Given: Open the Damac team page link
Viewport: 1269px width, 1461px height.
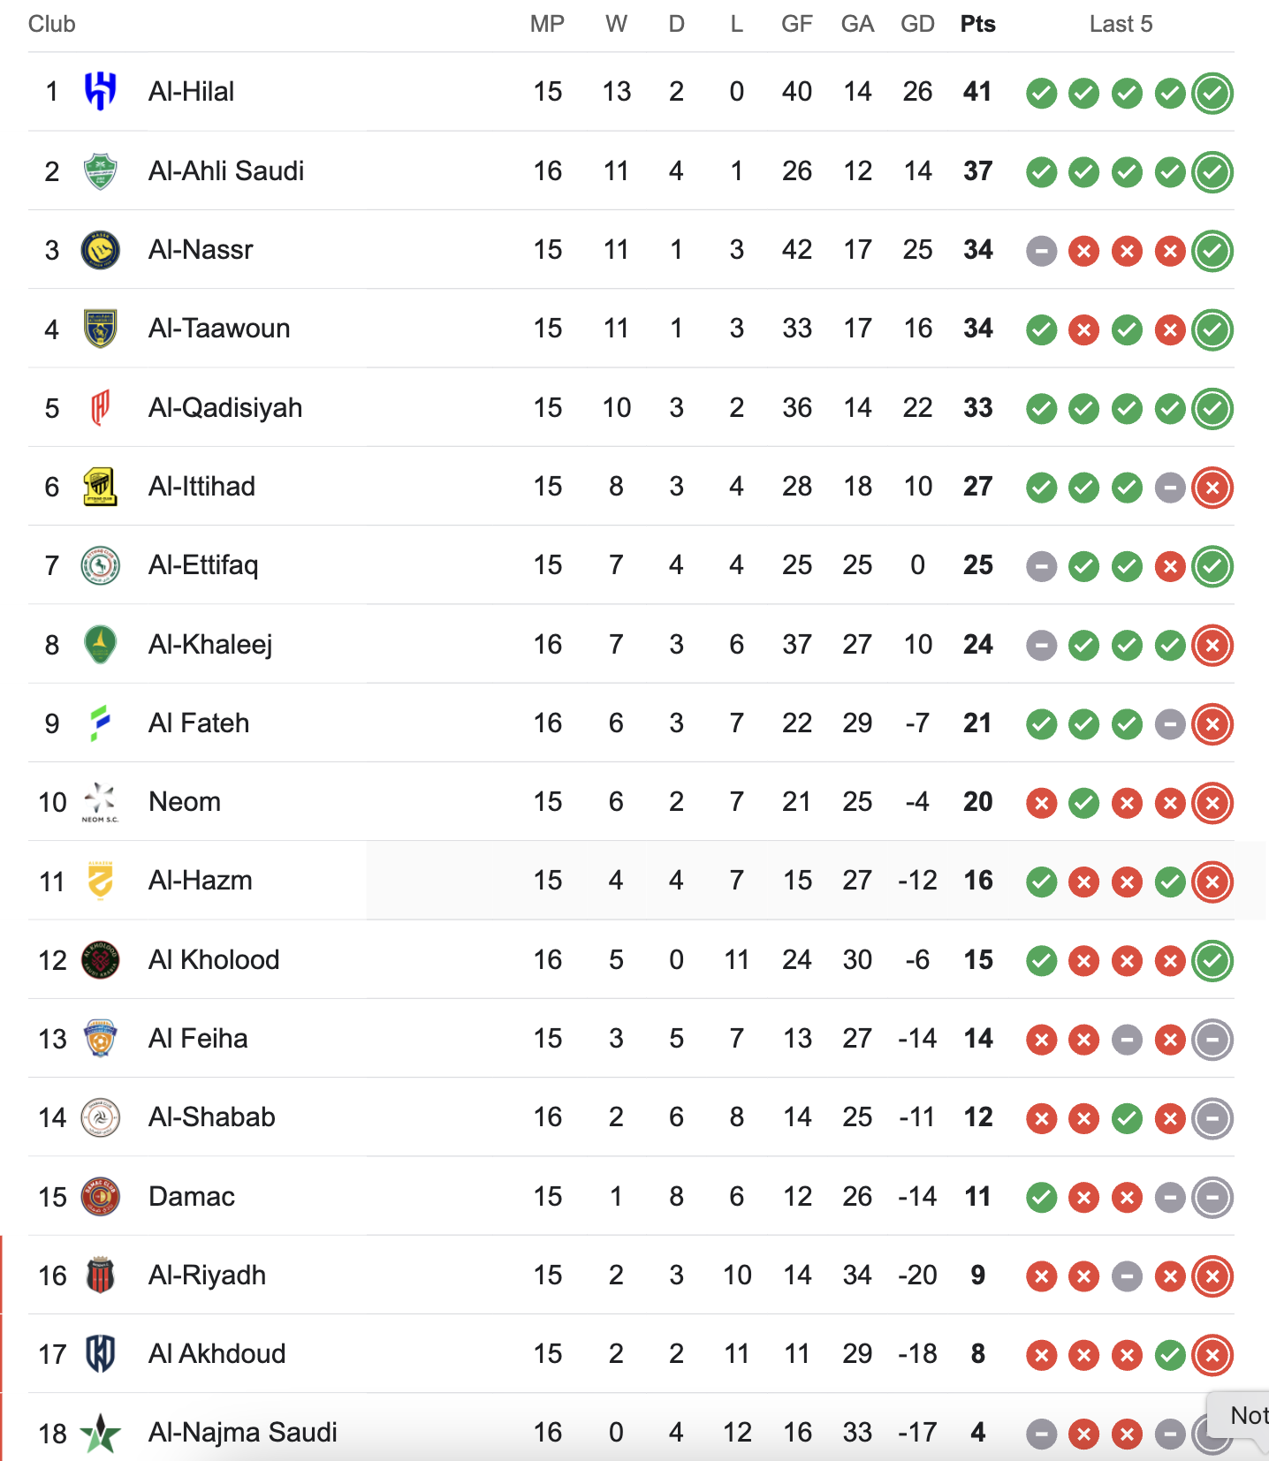Looking at the screenshot, I should point(191,1197).
